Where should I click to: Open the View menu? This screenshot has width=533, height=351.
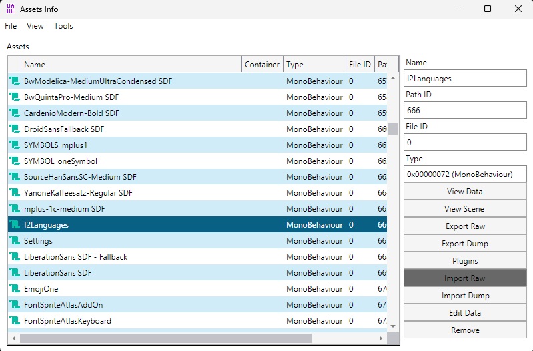(x=35, y=26)
